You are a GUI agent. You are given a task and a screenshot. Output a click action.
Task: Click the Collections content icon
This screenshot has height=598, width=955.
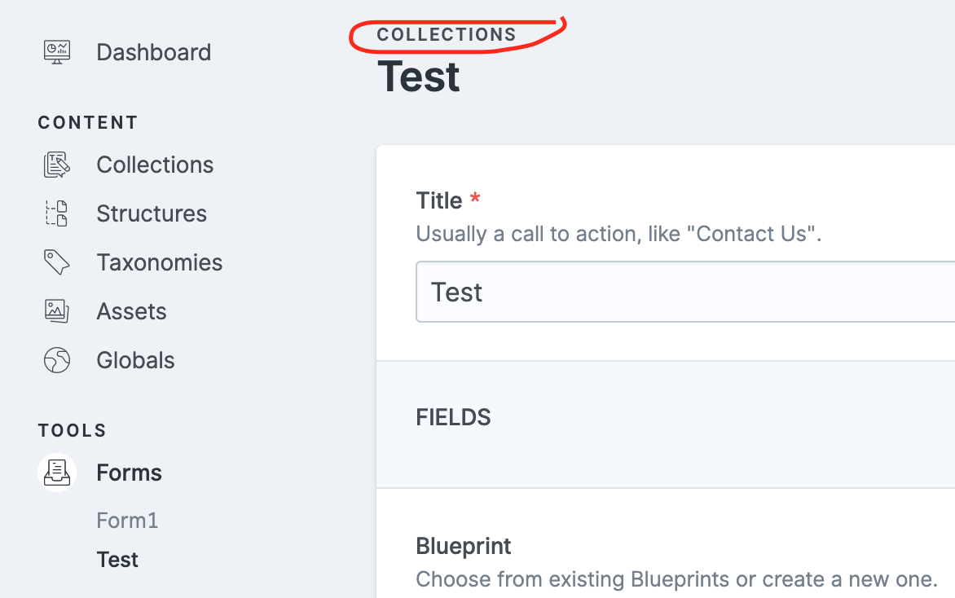(x=57, y=164)
